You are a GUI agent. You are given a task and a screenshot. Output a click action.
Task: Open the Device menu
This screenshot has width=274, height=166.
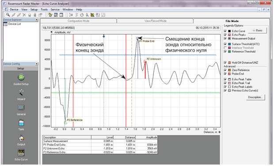[14, 10]
